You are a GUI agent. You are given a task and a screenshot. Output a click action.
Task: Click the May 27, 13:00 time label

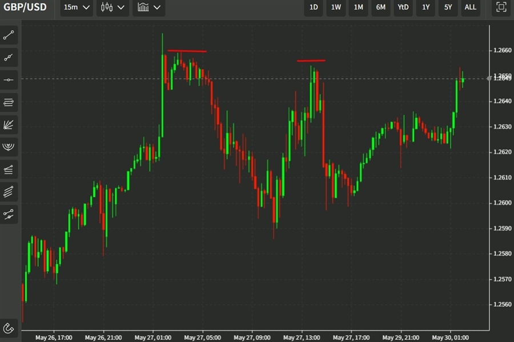click(x=302, y=337)
